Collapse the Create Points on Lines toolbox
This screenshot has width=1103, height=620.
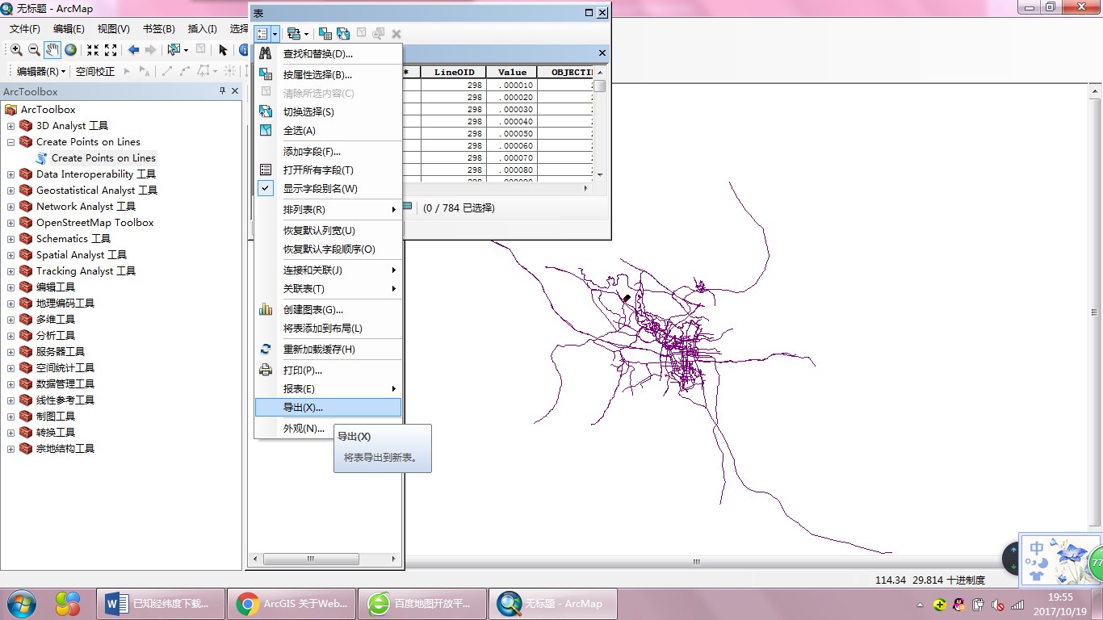(x=10, y=142)
